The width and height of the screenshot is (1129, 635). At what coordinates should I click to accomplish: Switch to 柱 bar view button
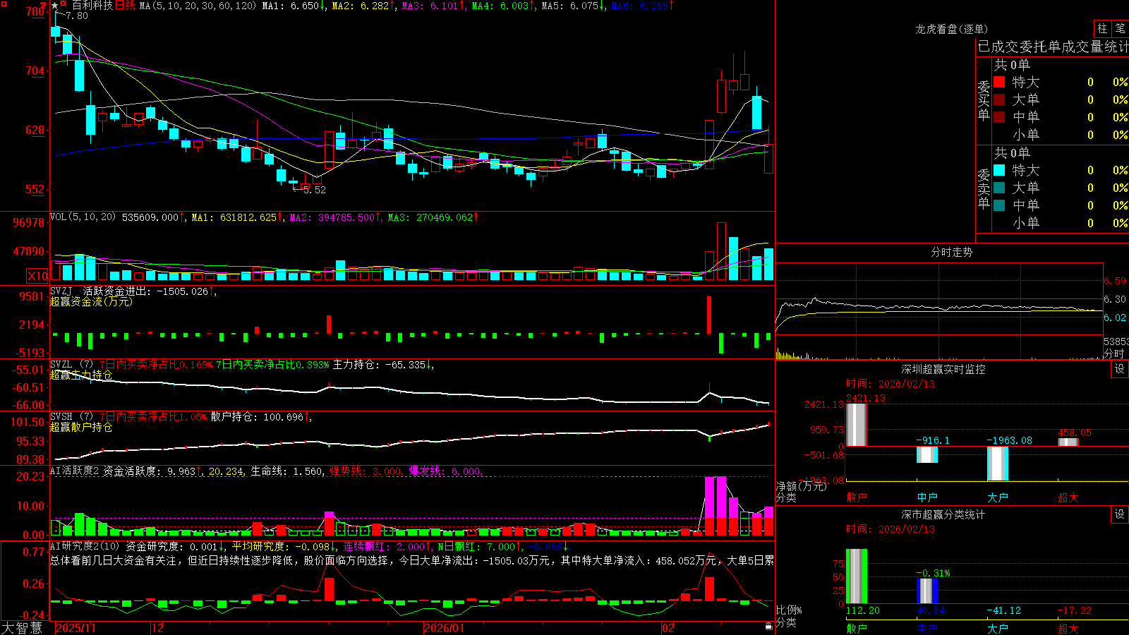(1102, 29)
